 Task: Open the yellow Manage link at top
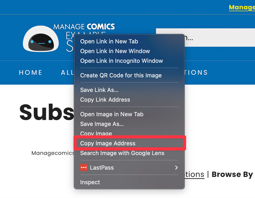pos(242,7)
